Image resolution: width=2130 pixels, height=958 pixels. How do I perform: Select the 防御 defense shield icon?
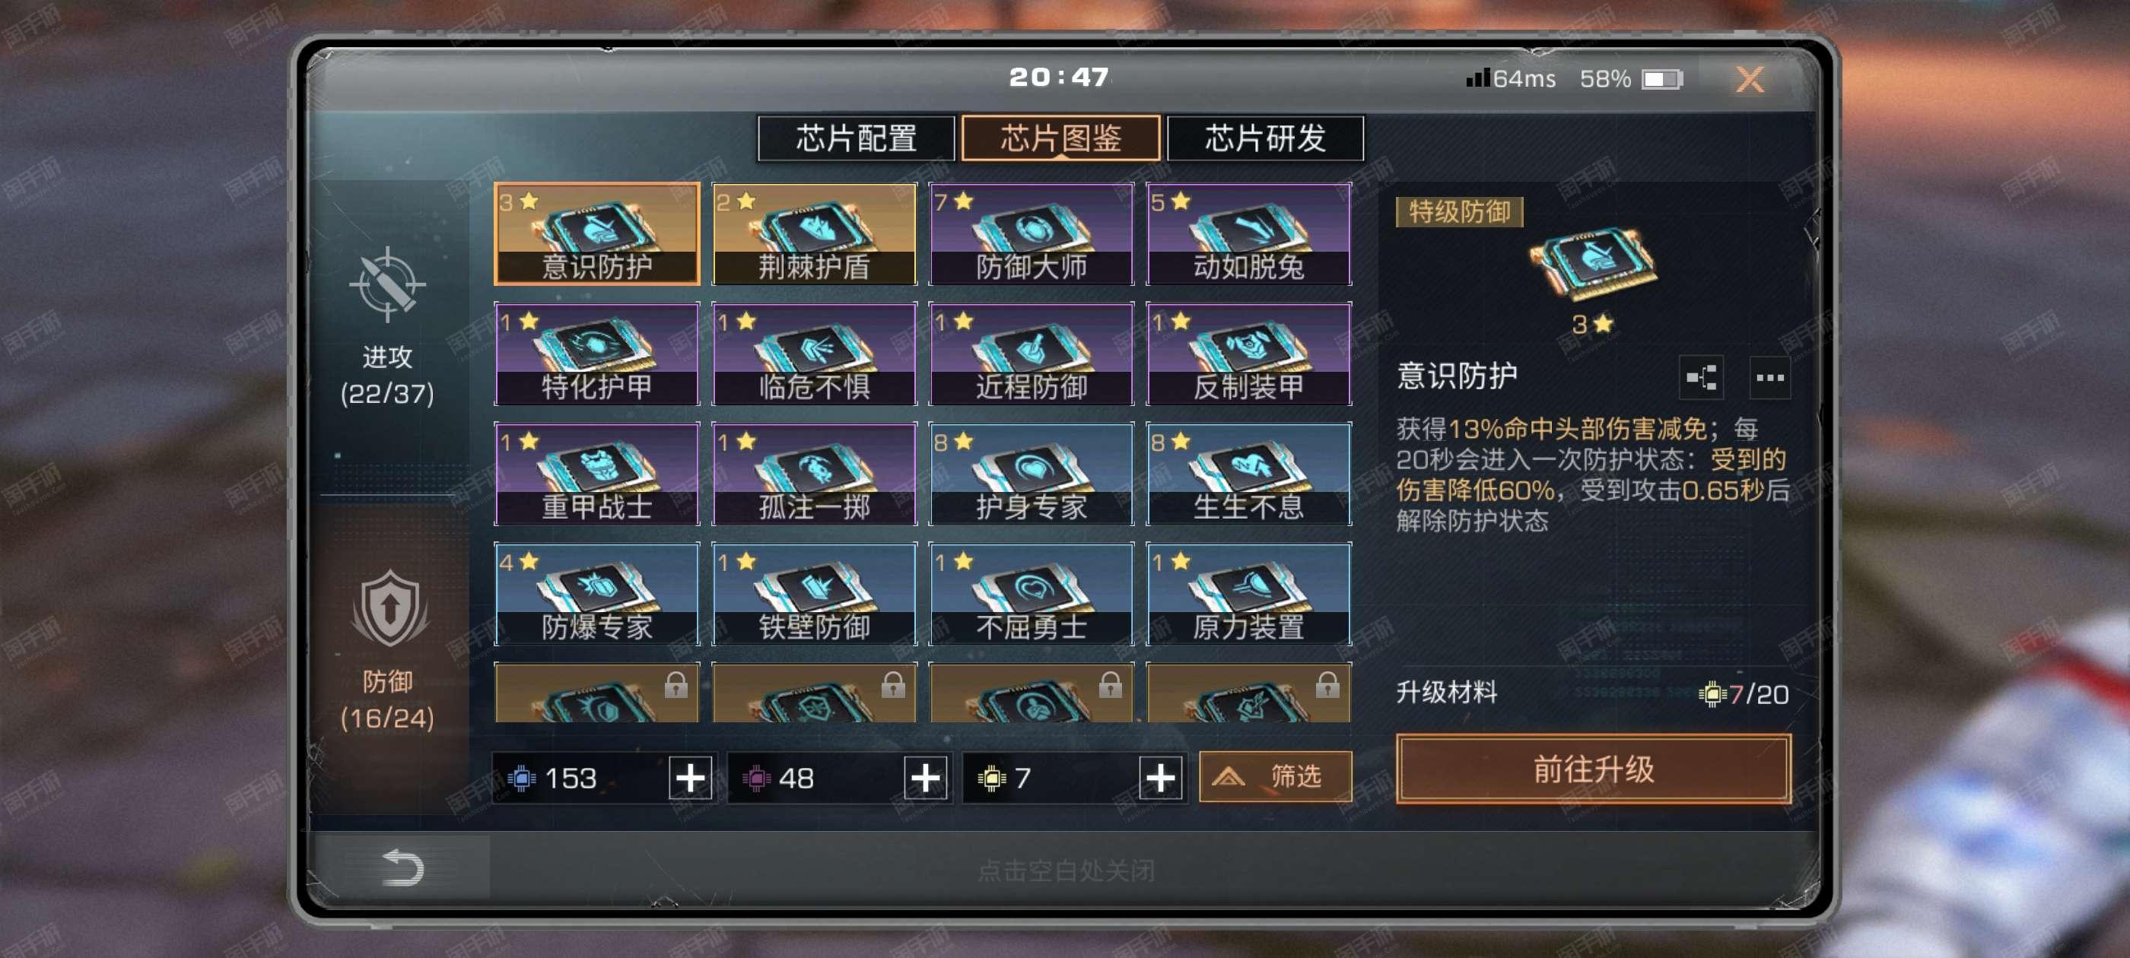(389, 610)
